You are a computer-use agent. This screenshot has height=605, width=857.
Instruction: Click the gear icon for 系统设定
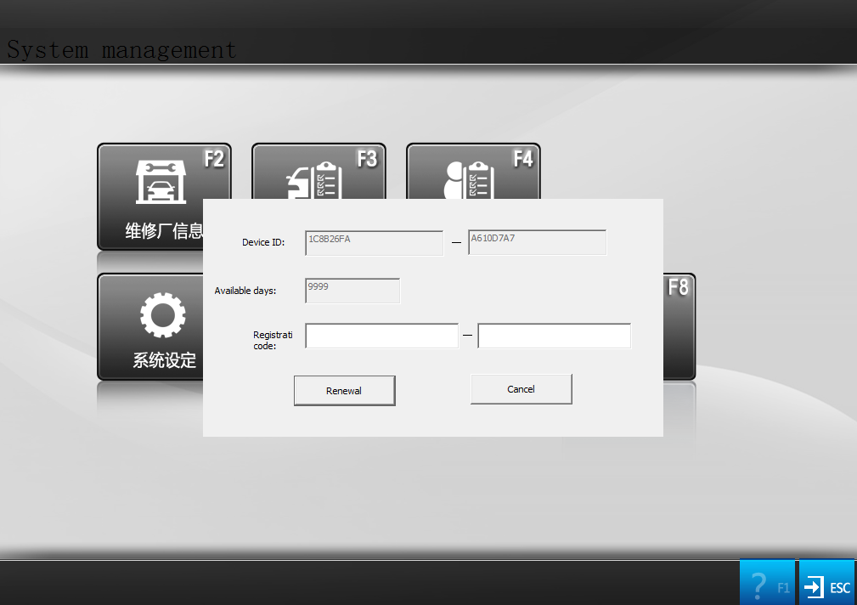[162, 316]
